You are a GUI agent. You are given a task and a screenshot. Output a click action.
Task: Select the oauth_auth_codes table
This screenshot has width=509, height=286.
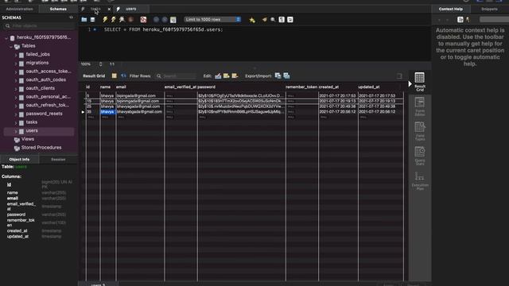click(46, 79)
